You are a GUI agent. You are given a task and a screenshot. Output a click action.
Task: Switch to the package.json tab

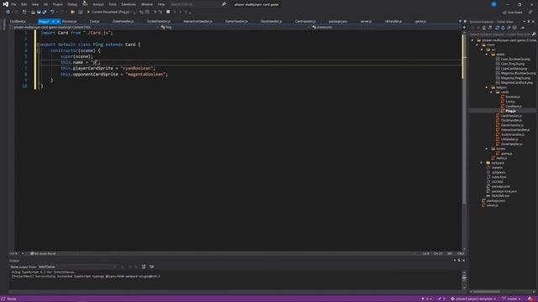click(338, 21)
